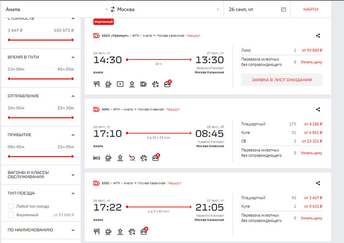Viewport: 344px width, 243px height.
Task: Click the Прибытие time range slider track
Action: 41,156
